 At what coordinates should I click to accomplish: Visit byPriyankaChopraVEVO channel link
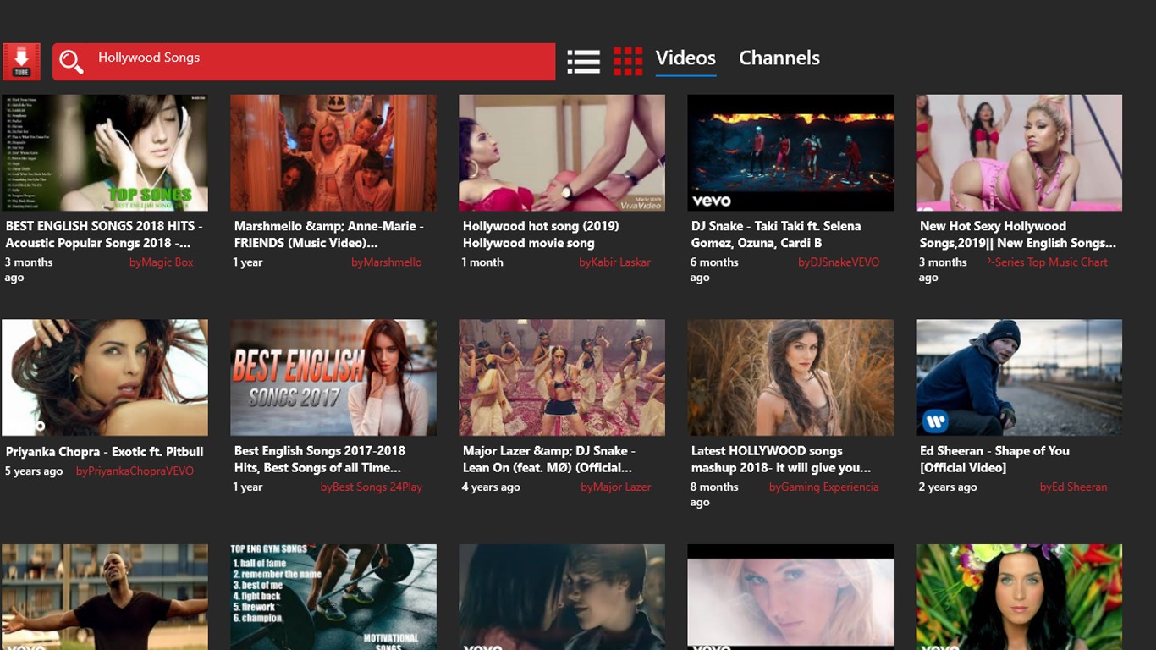[x=135, y=471]
